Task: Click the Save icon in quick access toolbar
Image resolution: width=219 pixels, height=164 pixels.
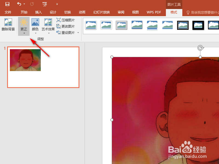Action: 7,4
